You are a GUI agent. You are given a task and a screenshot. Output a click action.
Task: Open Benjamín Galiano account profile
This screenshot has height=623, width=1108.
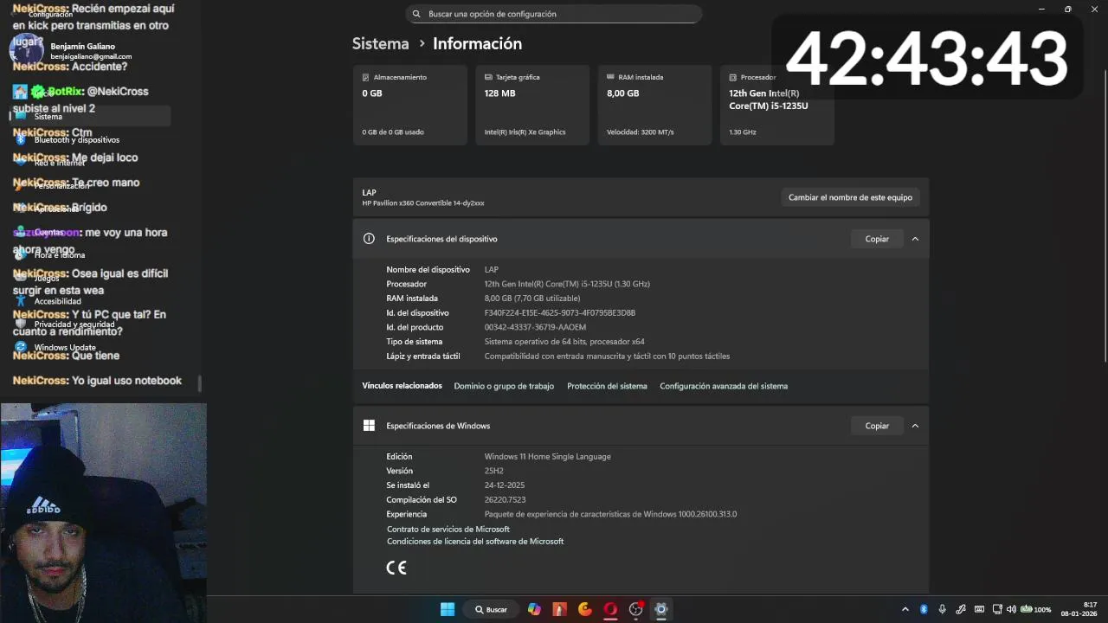(x=73, y=51)
